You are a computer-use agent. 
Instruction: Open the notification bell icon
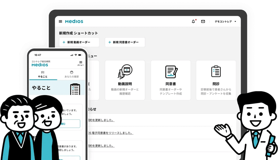tap(194, 22)
